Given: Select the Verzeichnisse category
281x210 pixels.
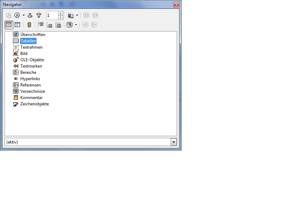Looking at the screenshot, I should [x=33, y=91].
